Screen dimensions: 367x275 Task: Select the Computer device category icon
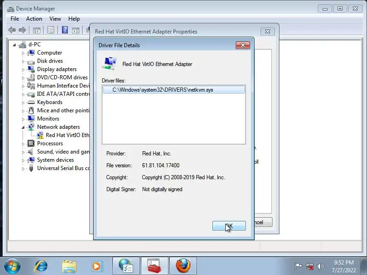[31, 53]
